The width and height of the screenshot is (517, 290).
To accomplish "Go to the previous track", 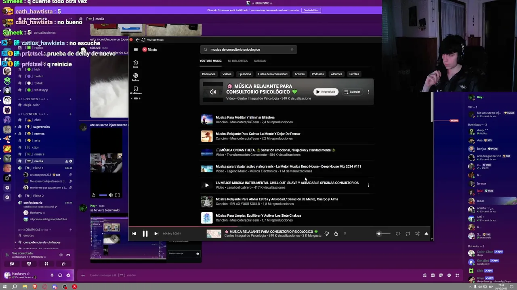I will (134, 234).
